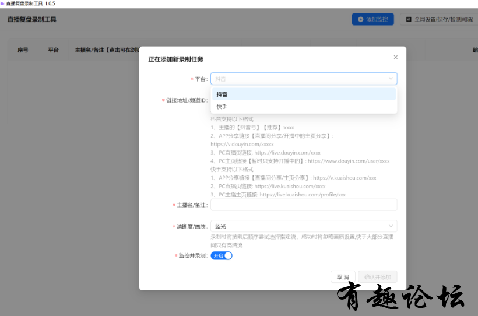Screen dimensions: 478x316
Task: Click the 添加监控 button
Action: (x=372, y=19)
